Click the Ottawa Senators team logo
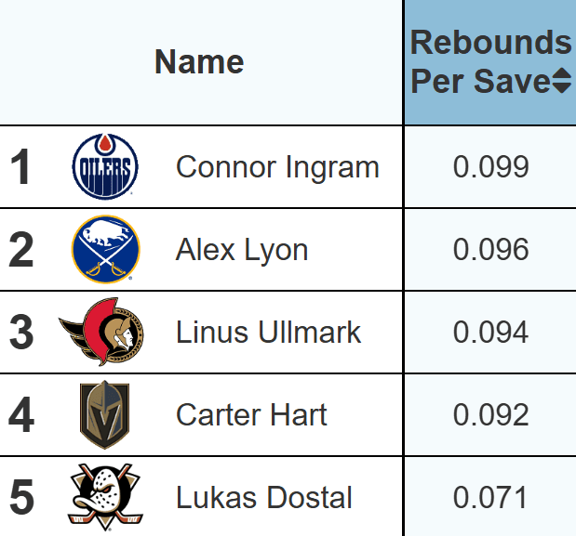 point(101,332)
